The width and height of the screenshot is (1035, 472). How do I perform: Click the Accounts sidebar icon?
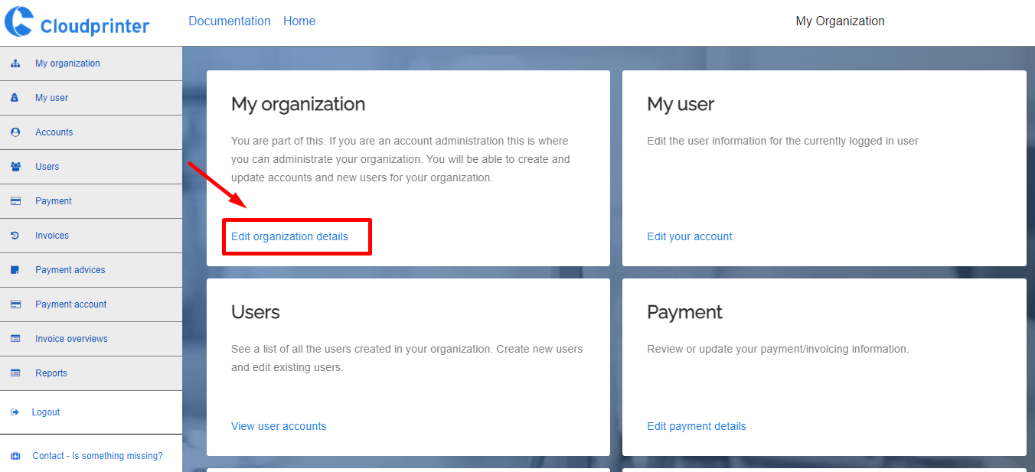coord(15,132)
